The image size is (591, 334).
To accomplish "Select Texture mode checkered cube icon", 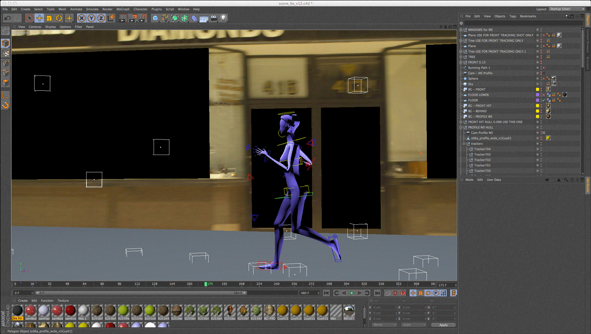I will point(6,53).
